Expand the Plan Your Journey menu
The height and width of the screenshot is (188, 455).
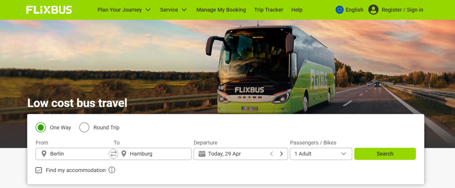124,10
